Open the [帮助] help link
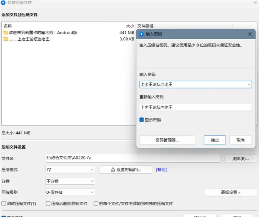Viewport: 259px width, 217px height. 161,170
